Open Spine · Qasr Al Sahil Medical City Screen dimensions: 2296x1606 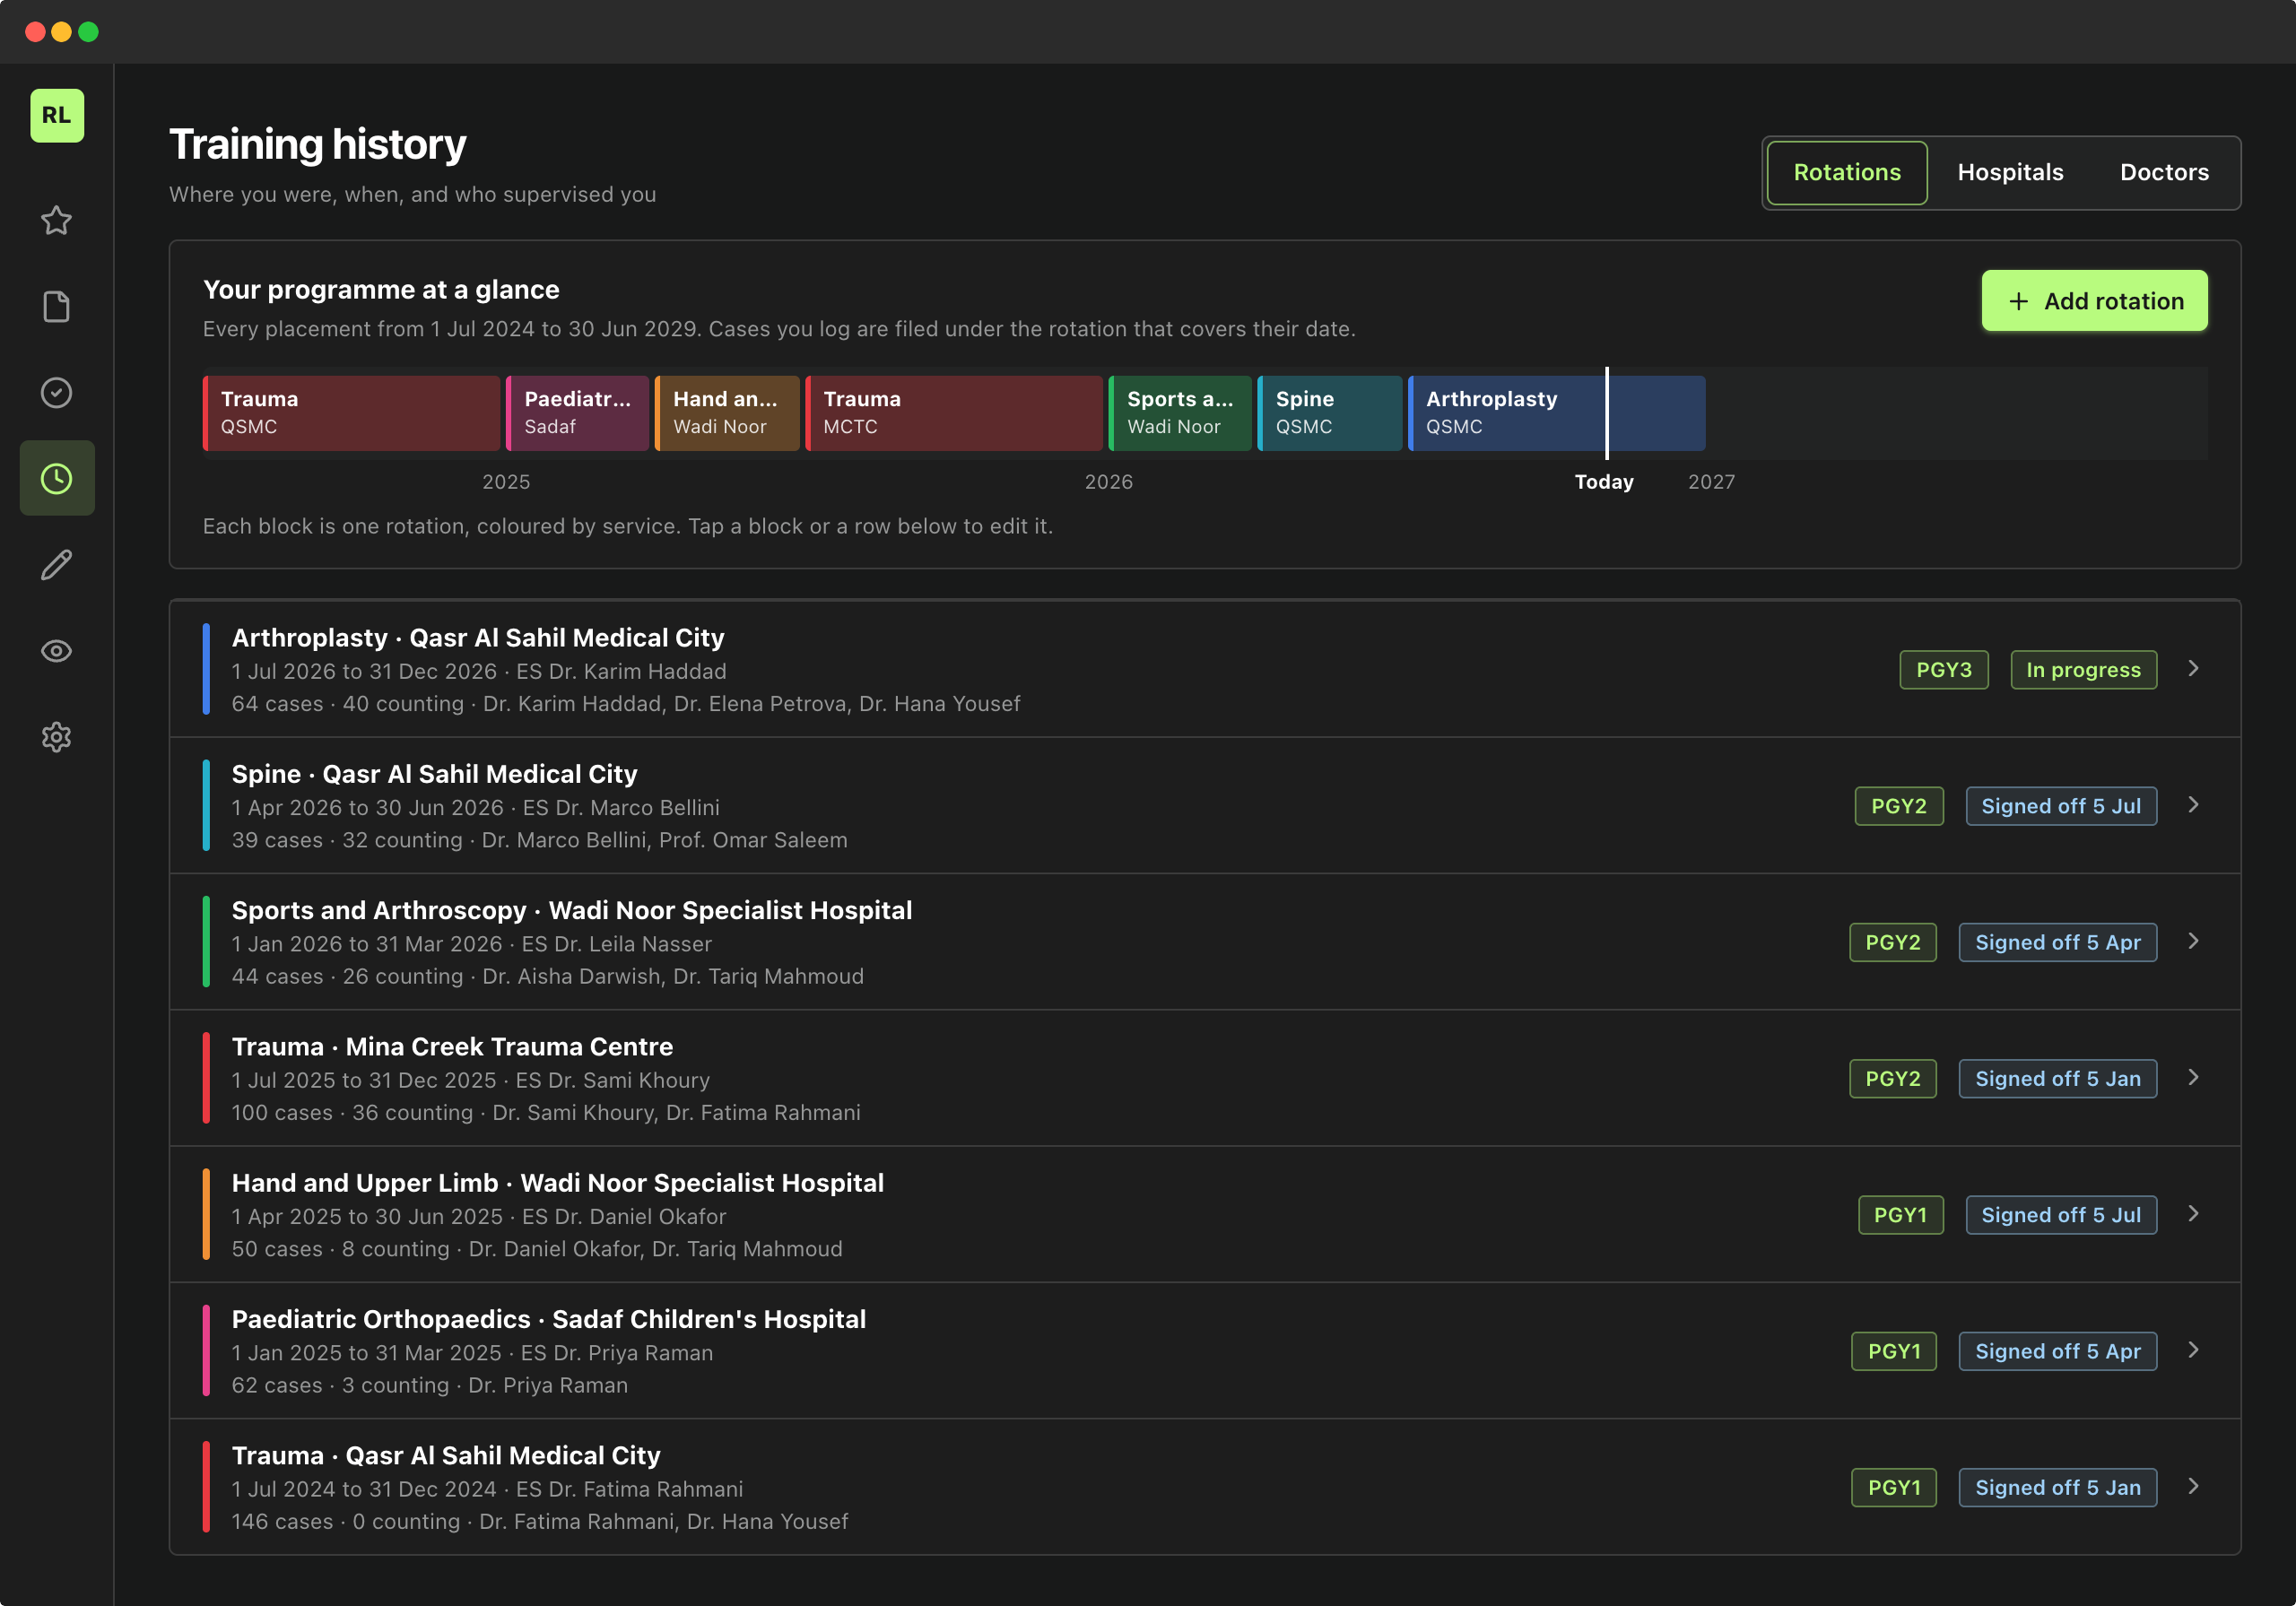[x=1204, y=805]
